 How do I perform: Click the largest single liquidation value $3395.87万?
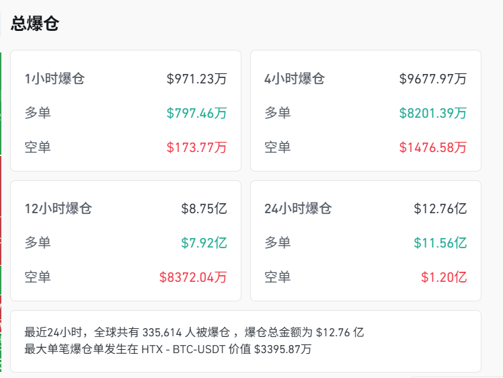(x=282, y=349)
